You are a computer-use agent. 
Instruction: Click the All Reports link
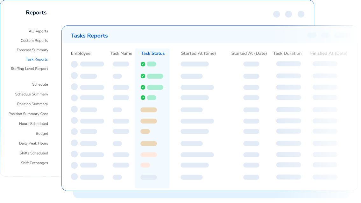(38, 31)
